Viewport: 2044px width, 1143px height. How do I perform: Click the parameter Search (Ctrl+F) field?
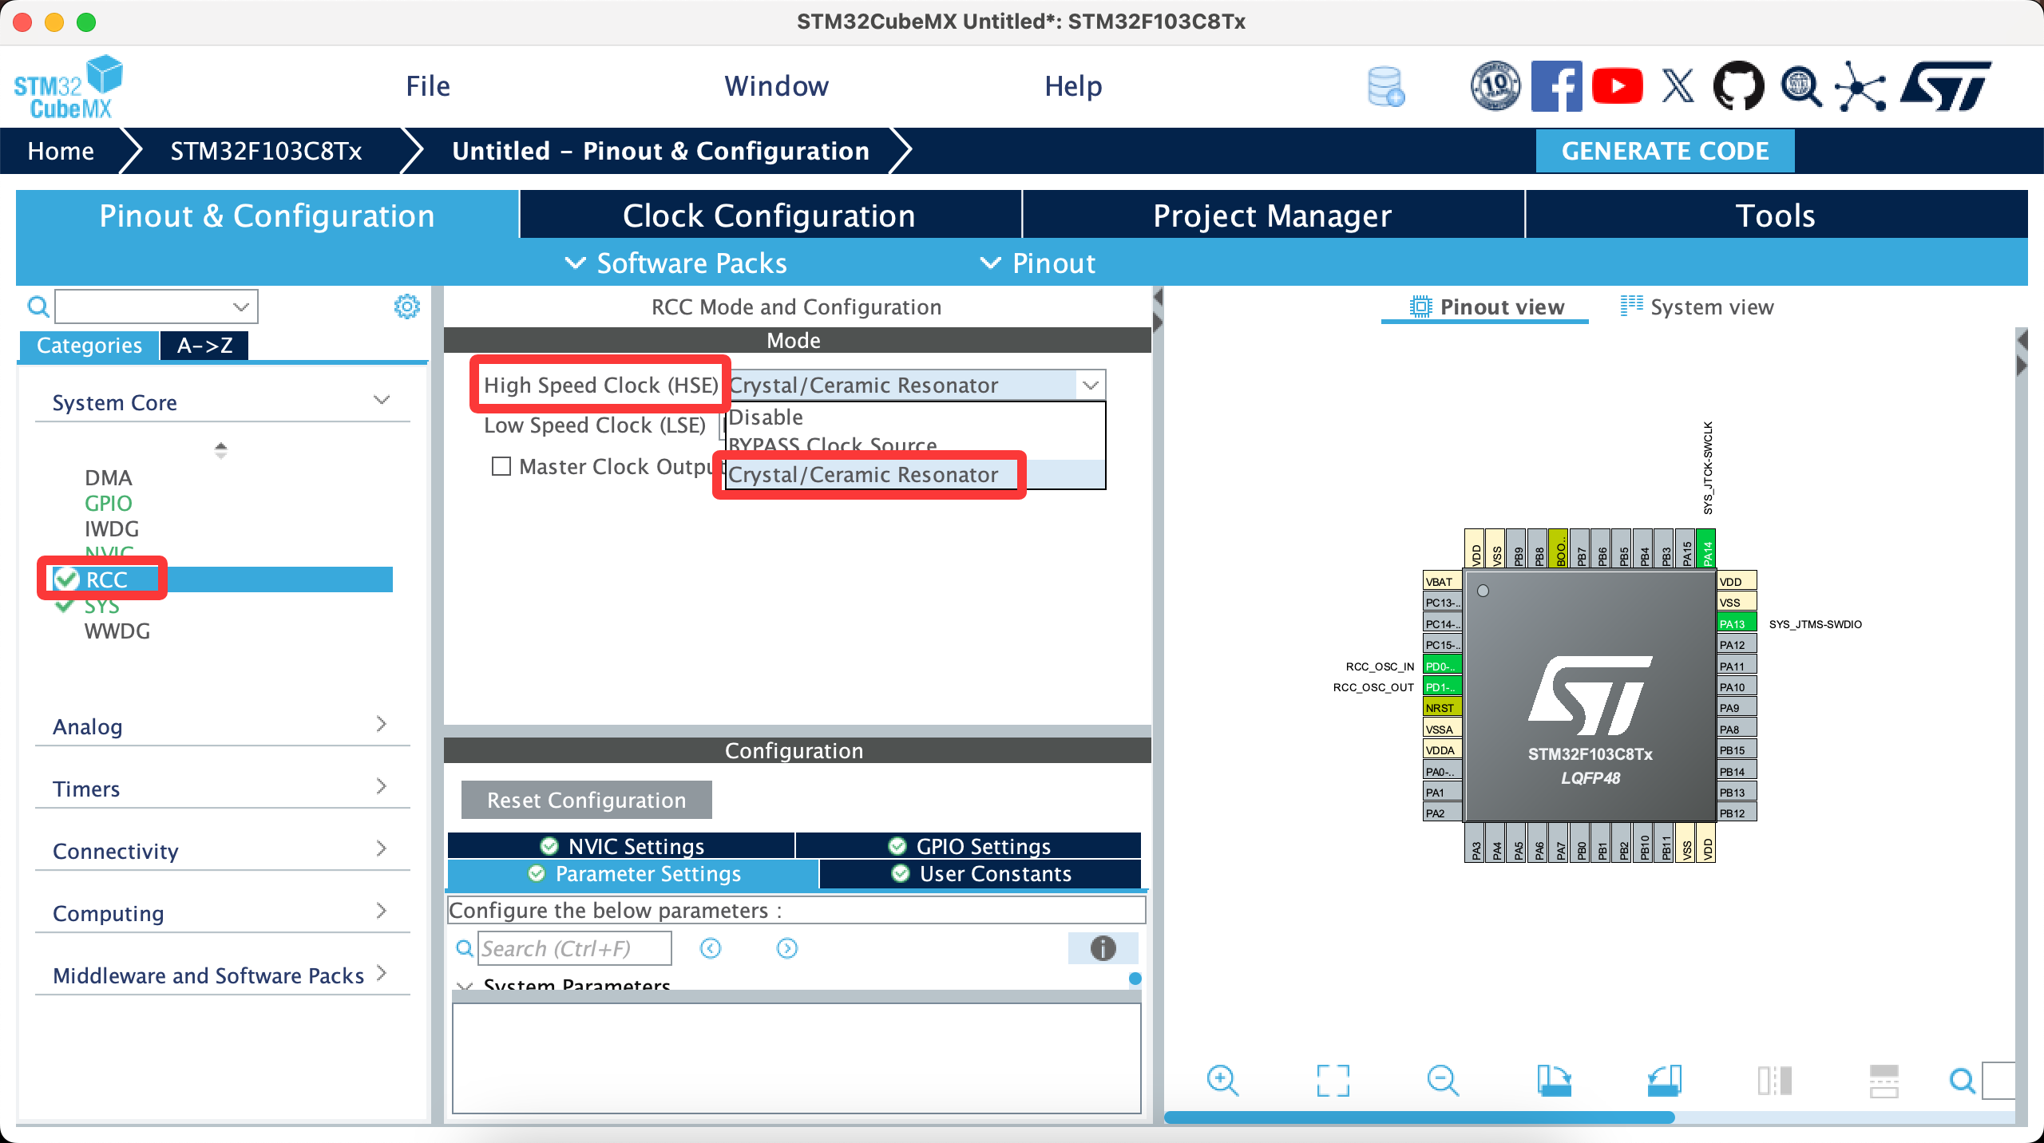coord(575,948)
